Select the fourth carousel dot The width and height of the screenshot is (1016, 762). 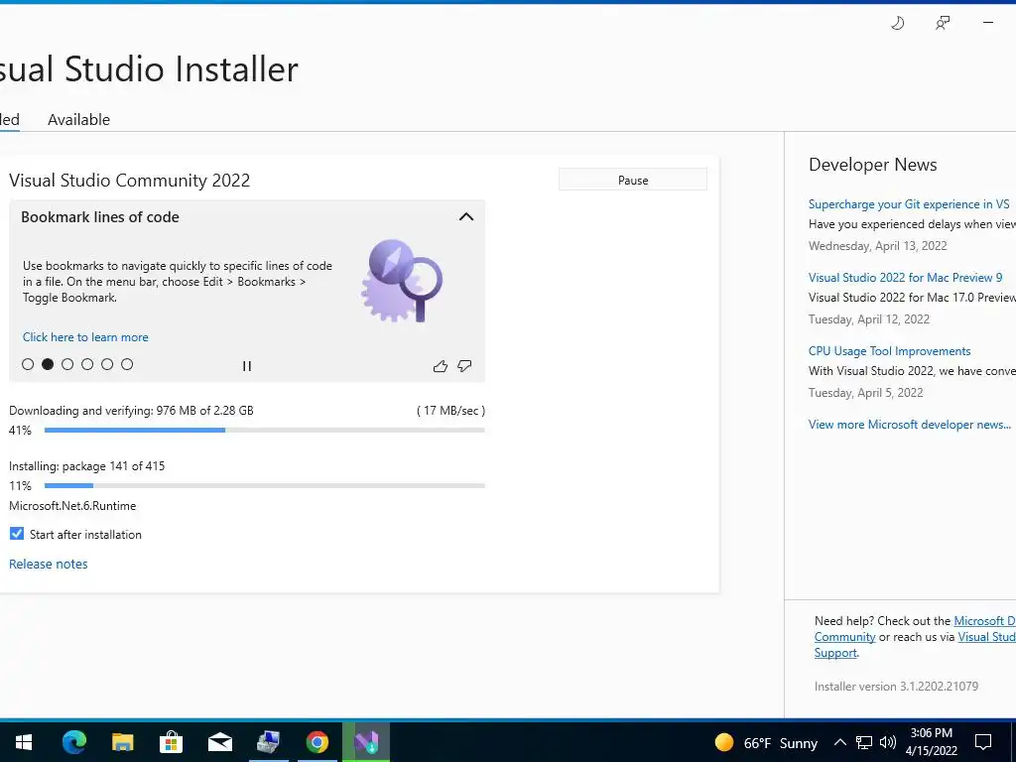click(x=87, y=364)
